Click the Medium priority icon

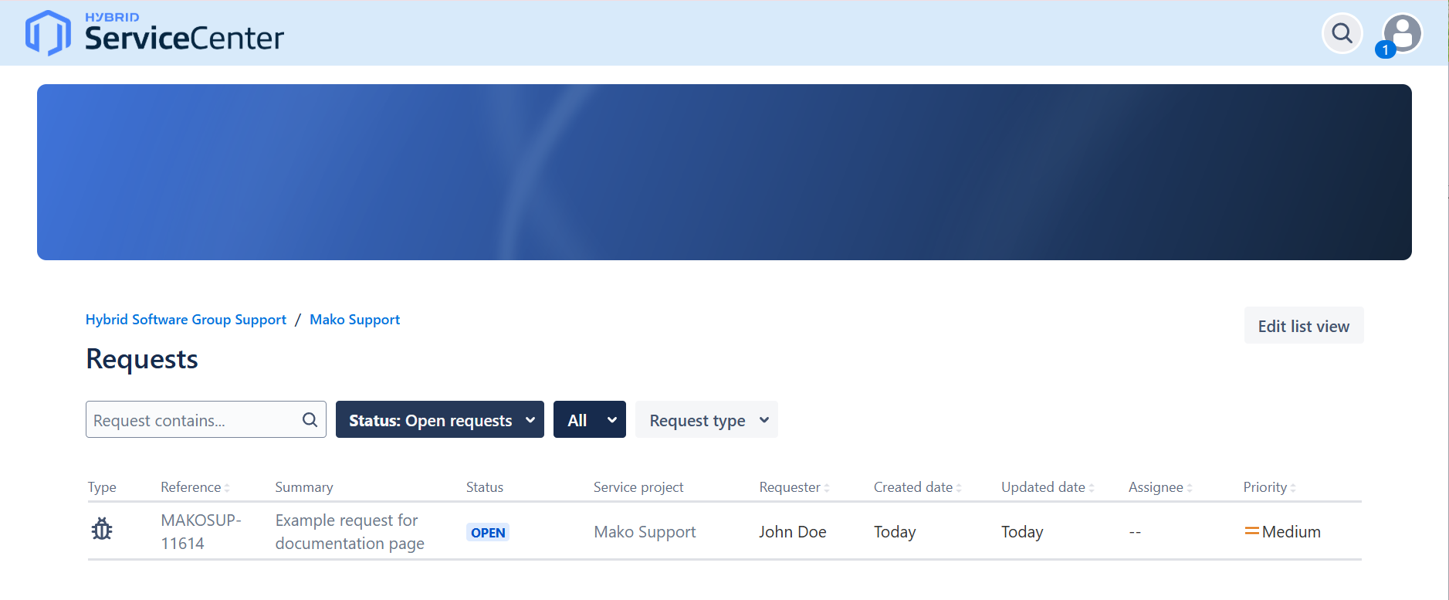click(1251, 531)
